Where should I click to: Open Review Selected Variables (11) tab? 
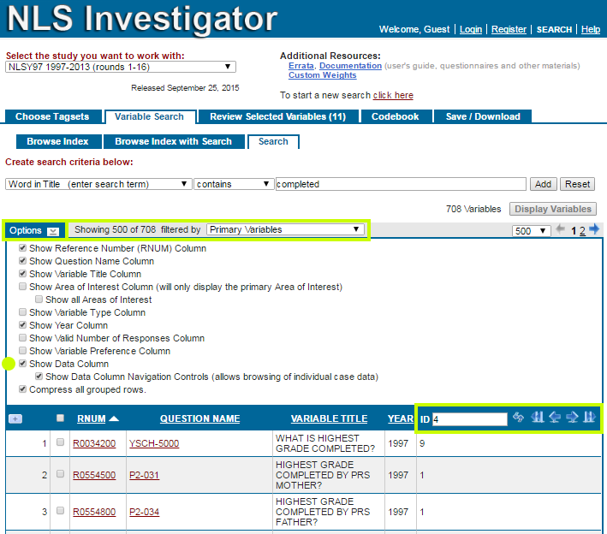click(x=278, y=116)
